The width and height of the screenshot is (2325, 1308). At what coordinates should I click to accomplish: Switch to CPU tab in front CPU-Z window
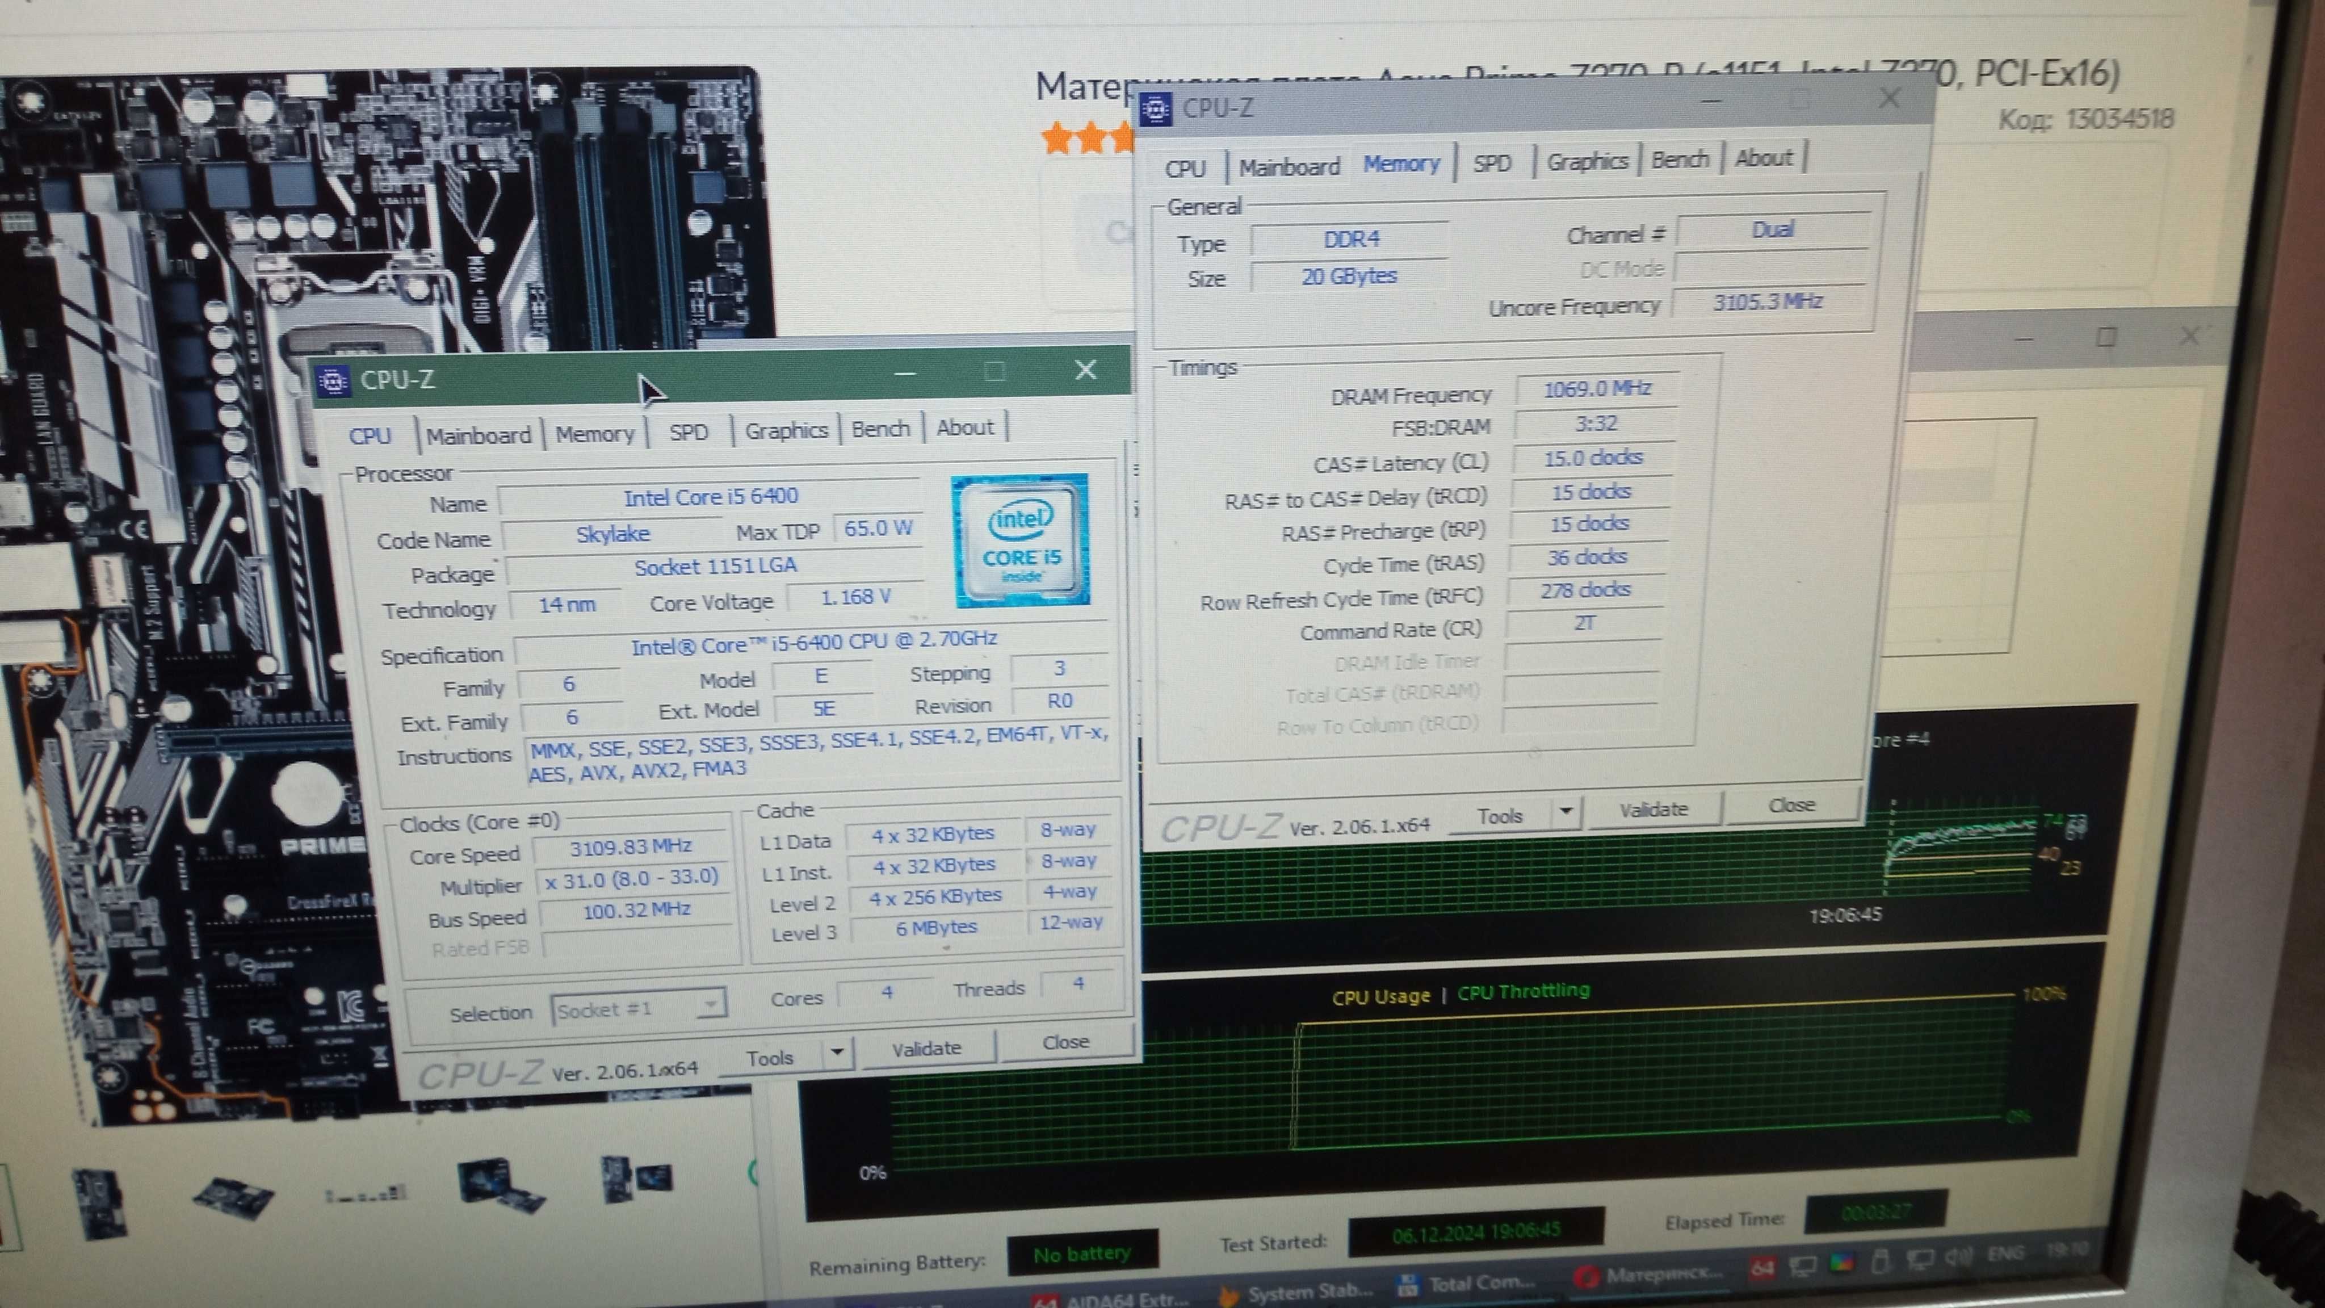[x=370, y=436]
